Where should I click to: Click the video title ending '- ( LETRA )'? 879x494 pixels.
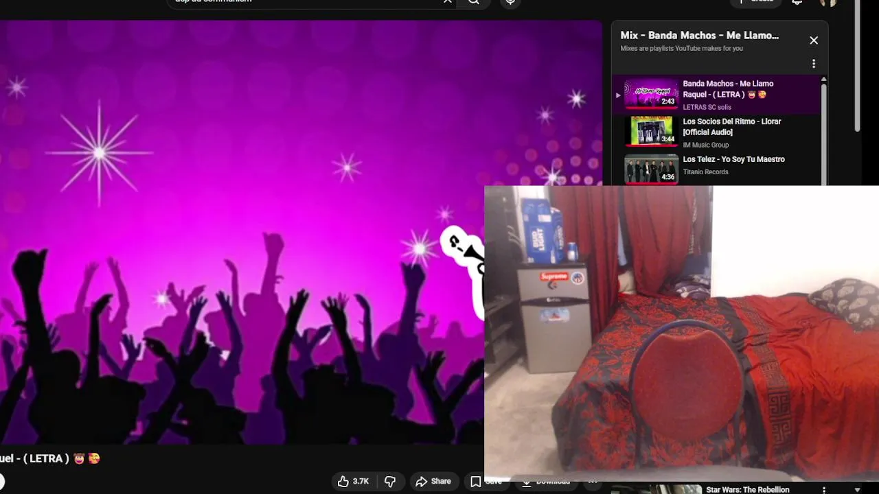pyautogui.click(x=50, y=458)
